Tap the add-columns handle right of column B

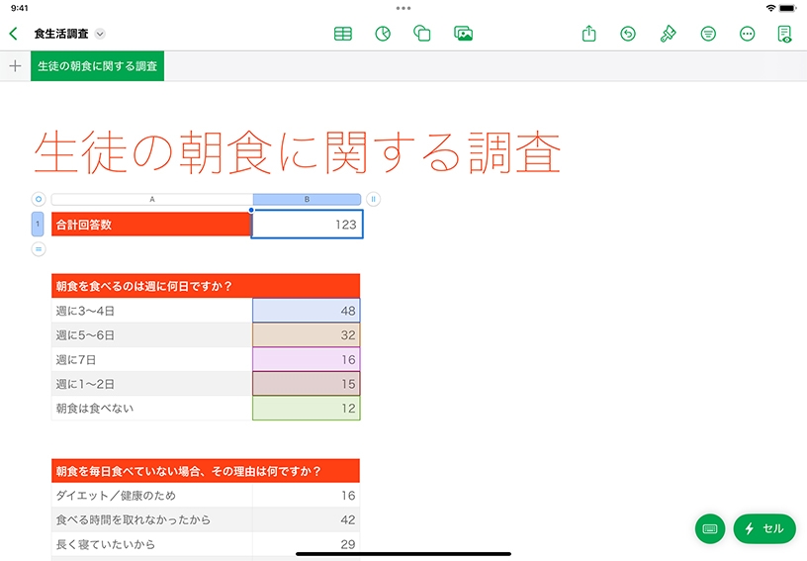(373, 199)
